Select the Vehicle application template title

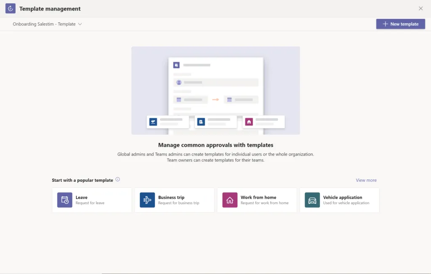343,197
